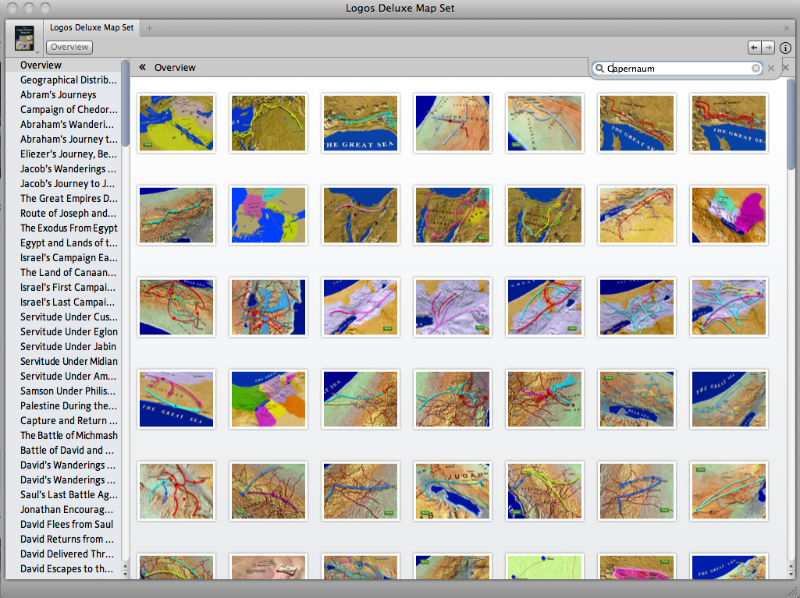Click the magnifying glass search icon
Image resolution: width=800 pixels, height=598 pixels.
pos(599,69)
